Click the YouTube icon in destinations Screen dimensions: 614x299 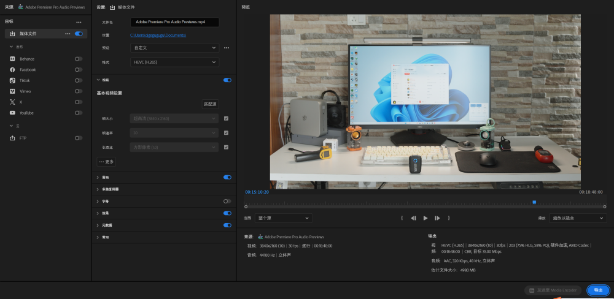12,113
